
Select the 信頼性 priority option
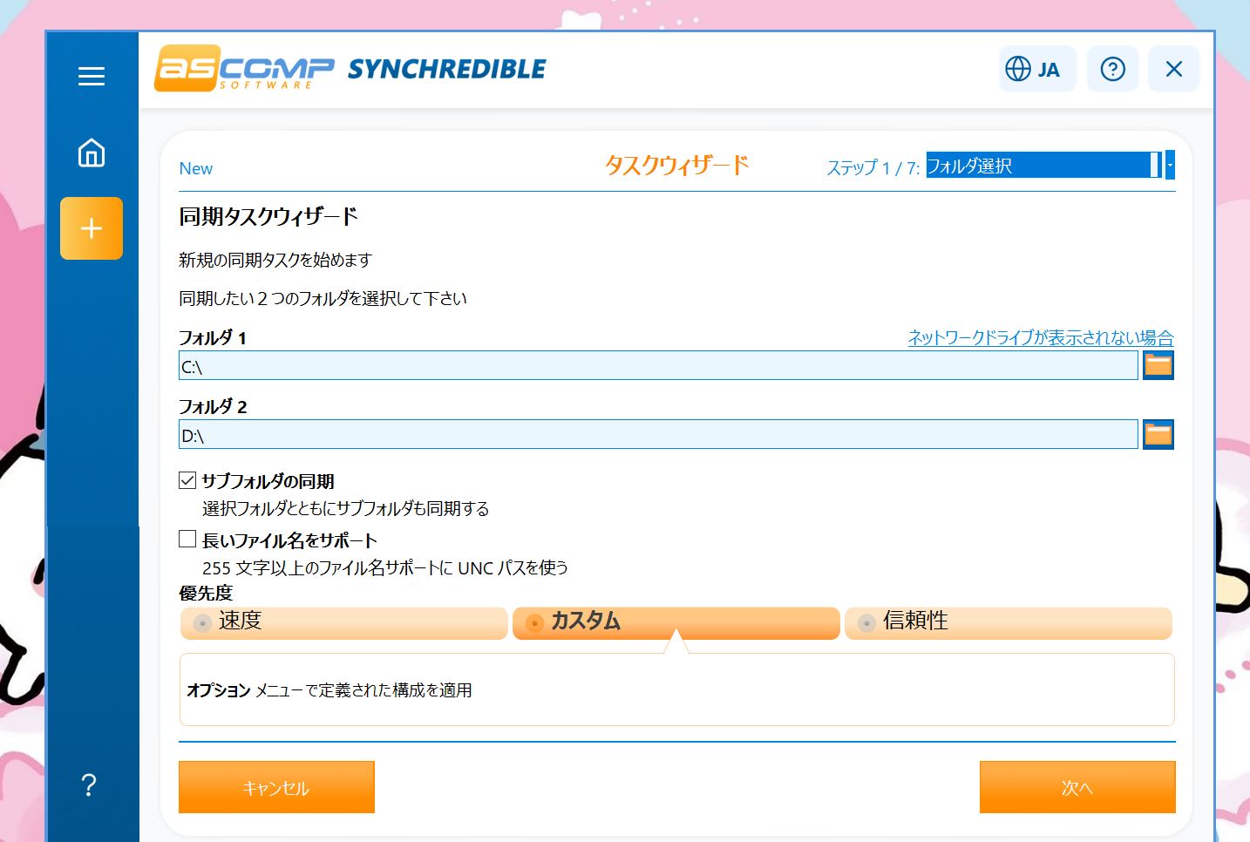click(1008, 623)
